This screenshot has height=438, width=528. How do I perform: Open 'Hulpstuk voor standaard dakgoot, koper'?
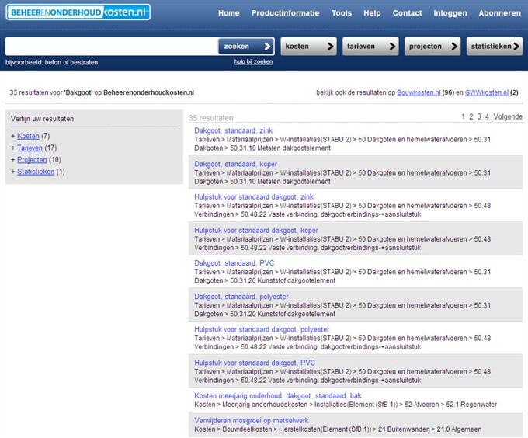tap(256, 231)
